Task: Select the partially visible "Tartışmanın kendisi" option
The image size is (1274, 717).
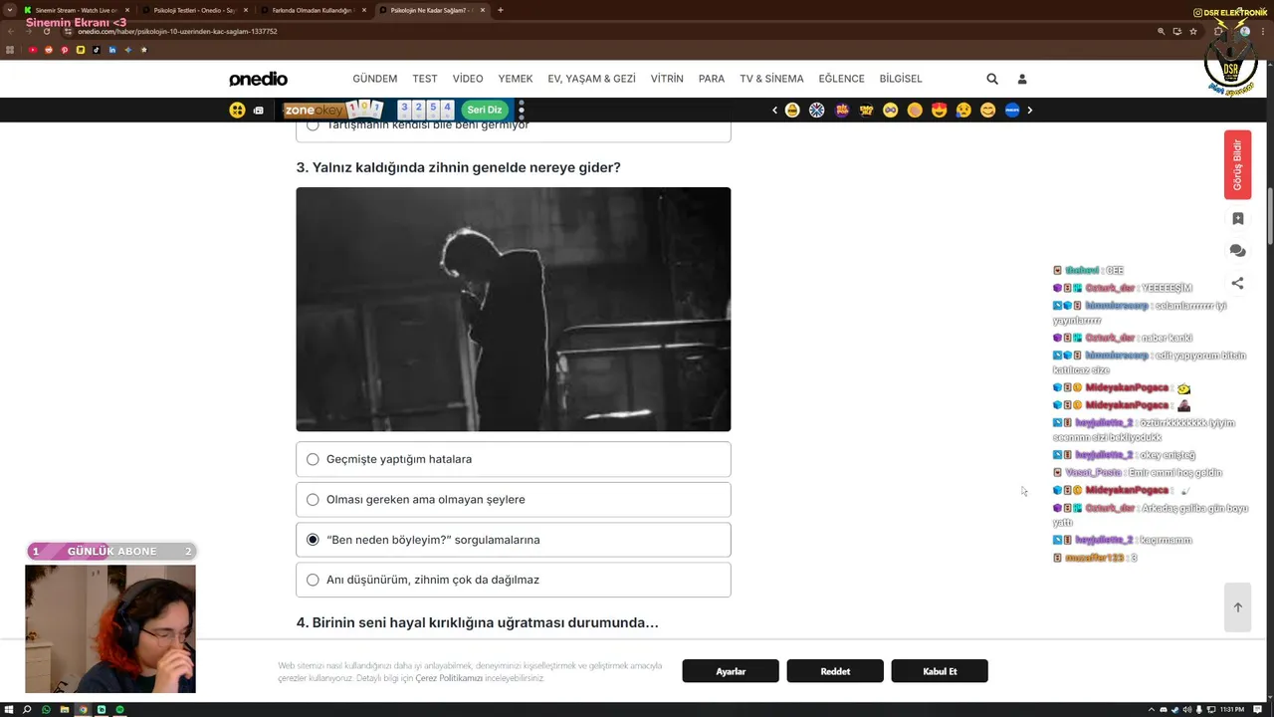Action: click(x=514, y=130)
